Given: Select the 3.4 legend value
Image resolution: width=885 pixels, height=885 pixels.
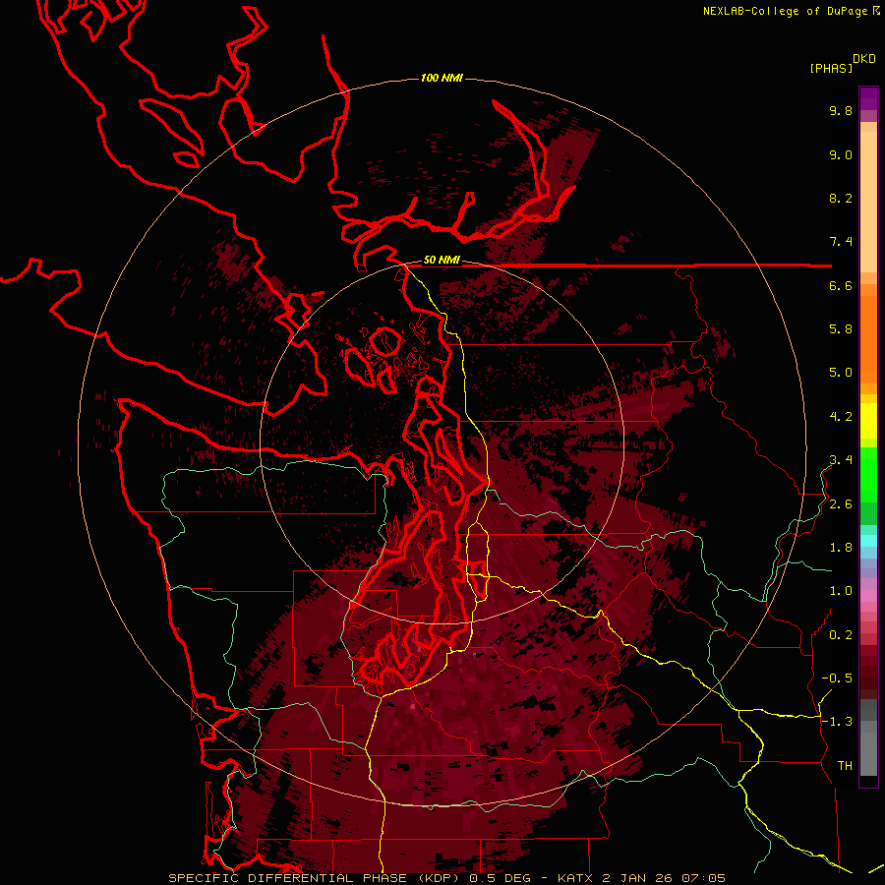Looking at the screenshot, I should (x=841, y=460).
